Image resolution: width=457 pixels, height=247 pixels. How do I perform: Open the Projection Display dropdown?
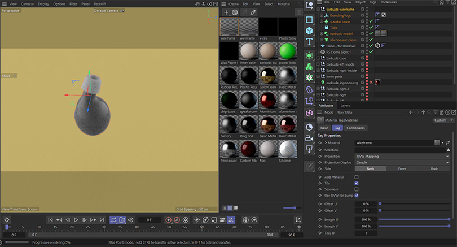[403, 162]
